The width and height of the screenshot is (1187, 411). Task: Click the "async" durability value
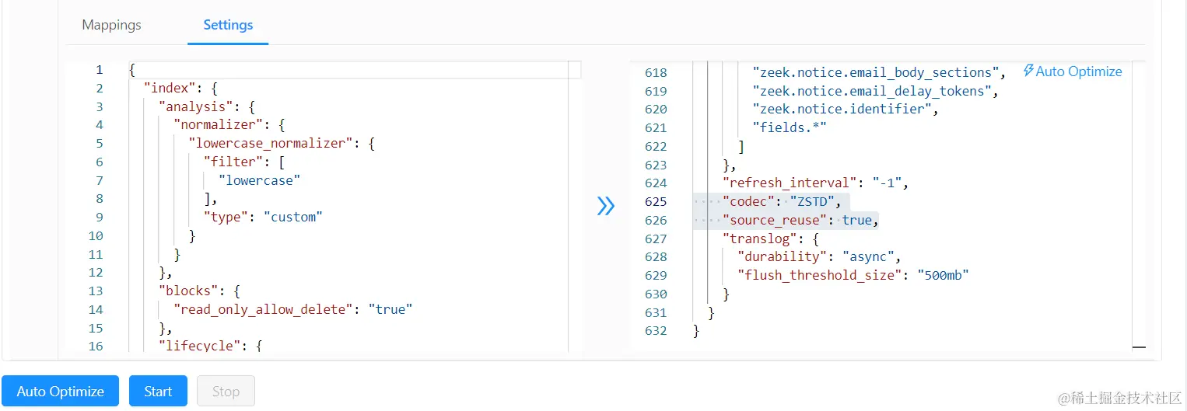[x=868, y=257]
